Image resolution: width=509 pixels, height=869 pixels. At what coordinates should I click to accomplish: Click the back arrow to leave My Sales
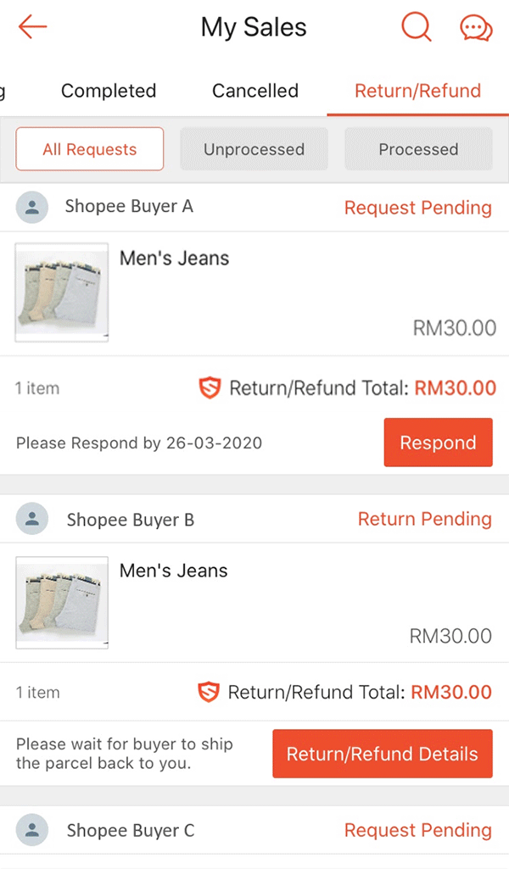pyautogui.click(x=31, y=27)
